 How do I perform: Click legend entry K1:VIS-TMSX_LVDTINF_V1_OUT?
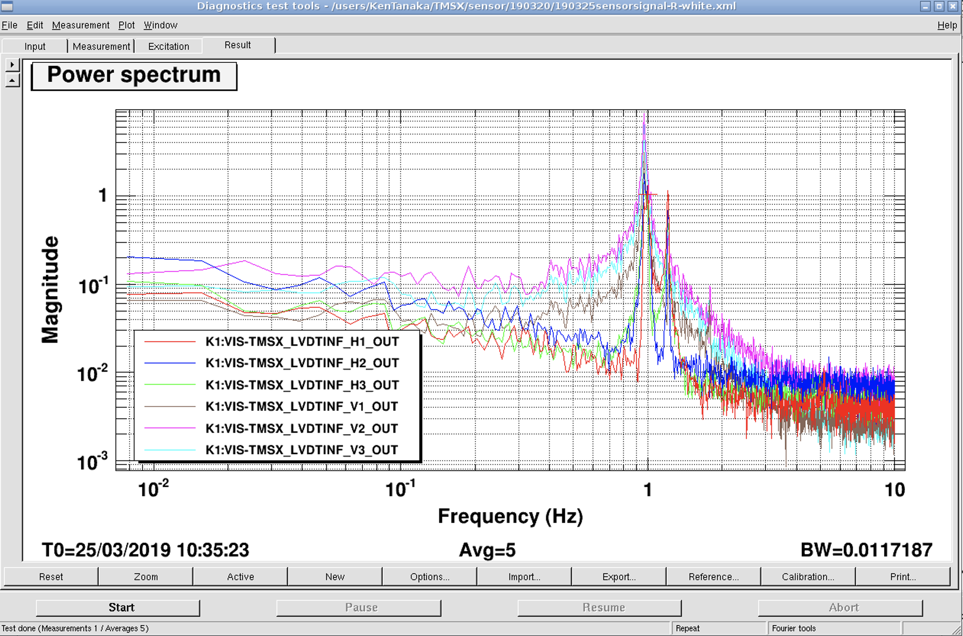pyautogui.click(x=302, y=407)
